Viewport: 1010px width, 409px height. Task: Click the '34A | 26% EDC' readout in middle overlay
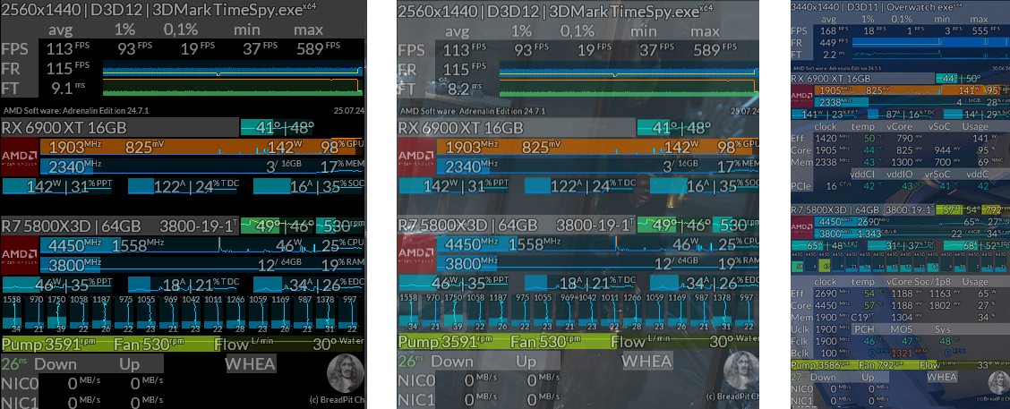coord(706,284)
